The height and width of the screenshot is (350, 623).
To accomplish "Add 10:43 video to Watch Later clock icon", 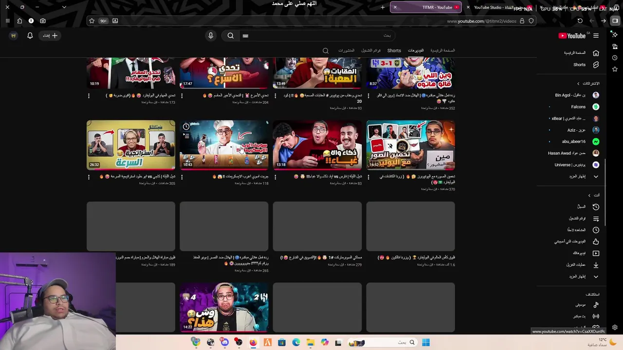I will pyautogui.click(x=186, y=127).
